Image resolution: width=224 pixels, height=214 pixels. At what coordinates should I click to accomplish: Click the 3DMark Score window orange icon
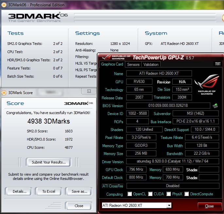[4, 93]
